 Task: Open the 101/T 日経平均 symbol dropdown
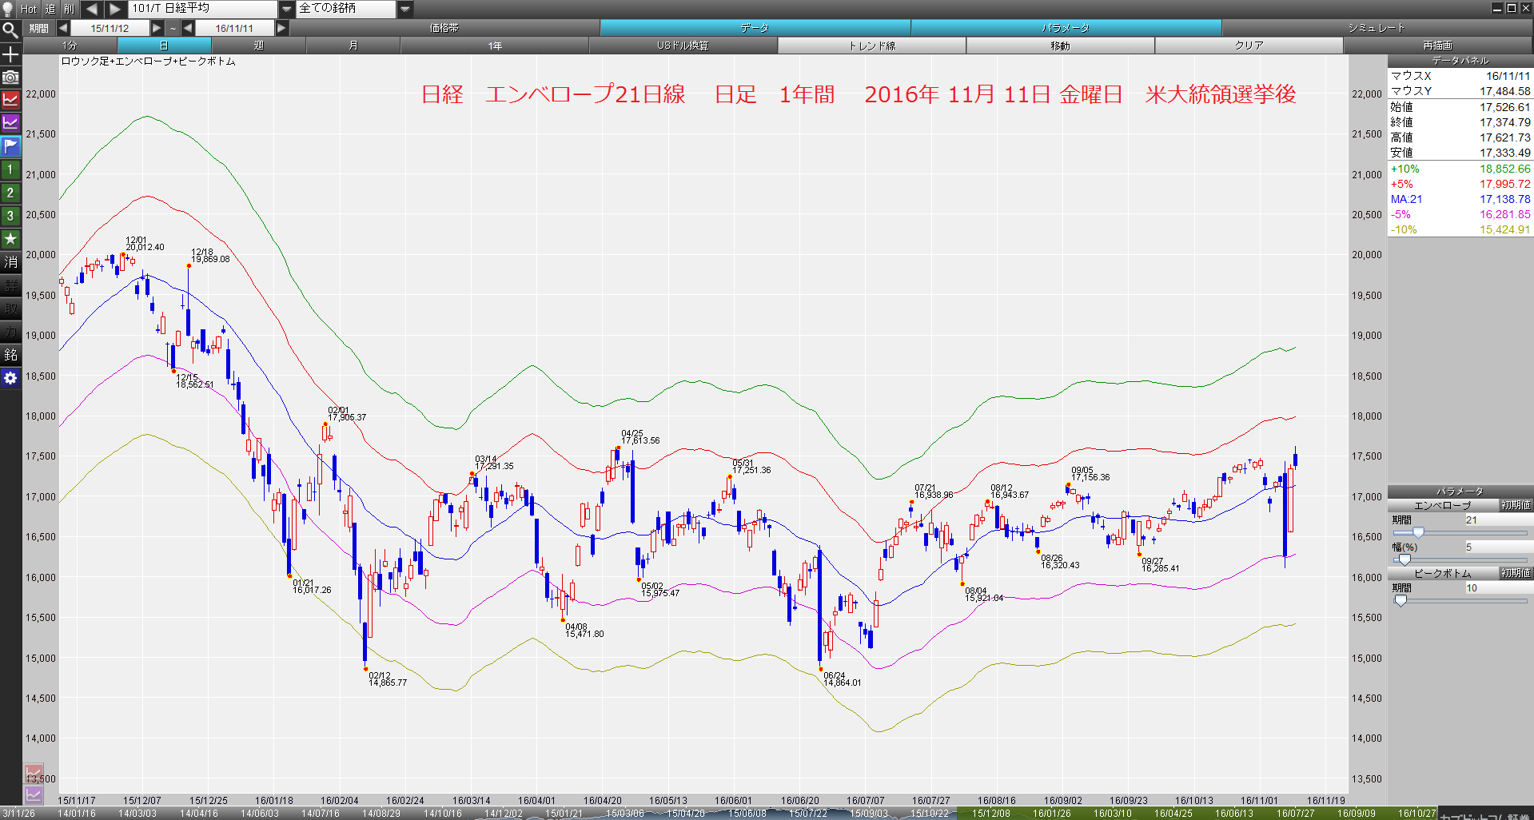[x=287, y=9]
